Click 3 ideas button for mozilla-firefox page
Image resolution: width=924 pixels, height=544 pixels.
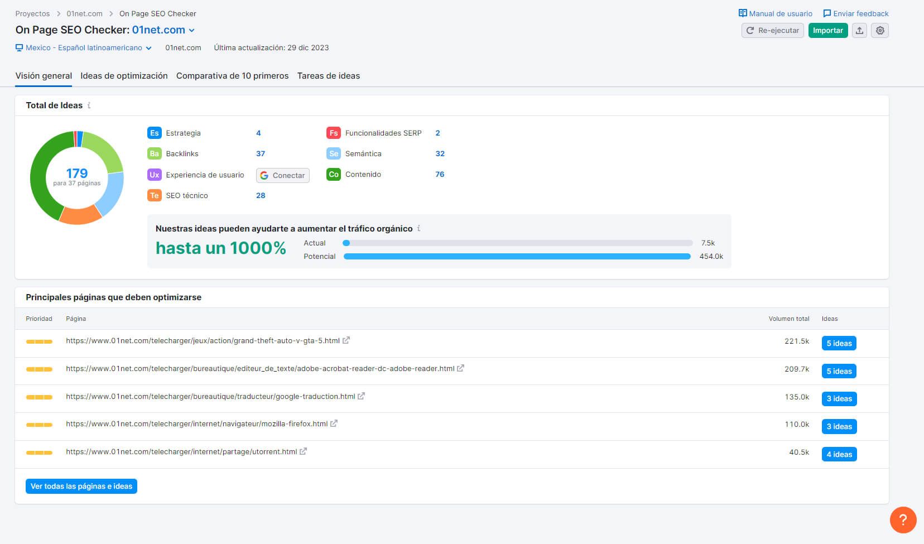(x=839, y=426)
